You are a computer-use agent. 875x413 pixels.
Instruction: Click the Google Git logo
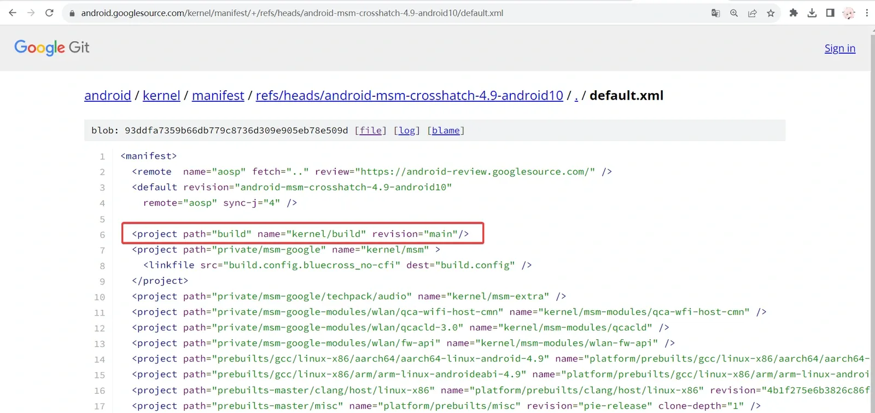pyautogui.click(x=52, y=48)
